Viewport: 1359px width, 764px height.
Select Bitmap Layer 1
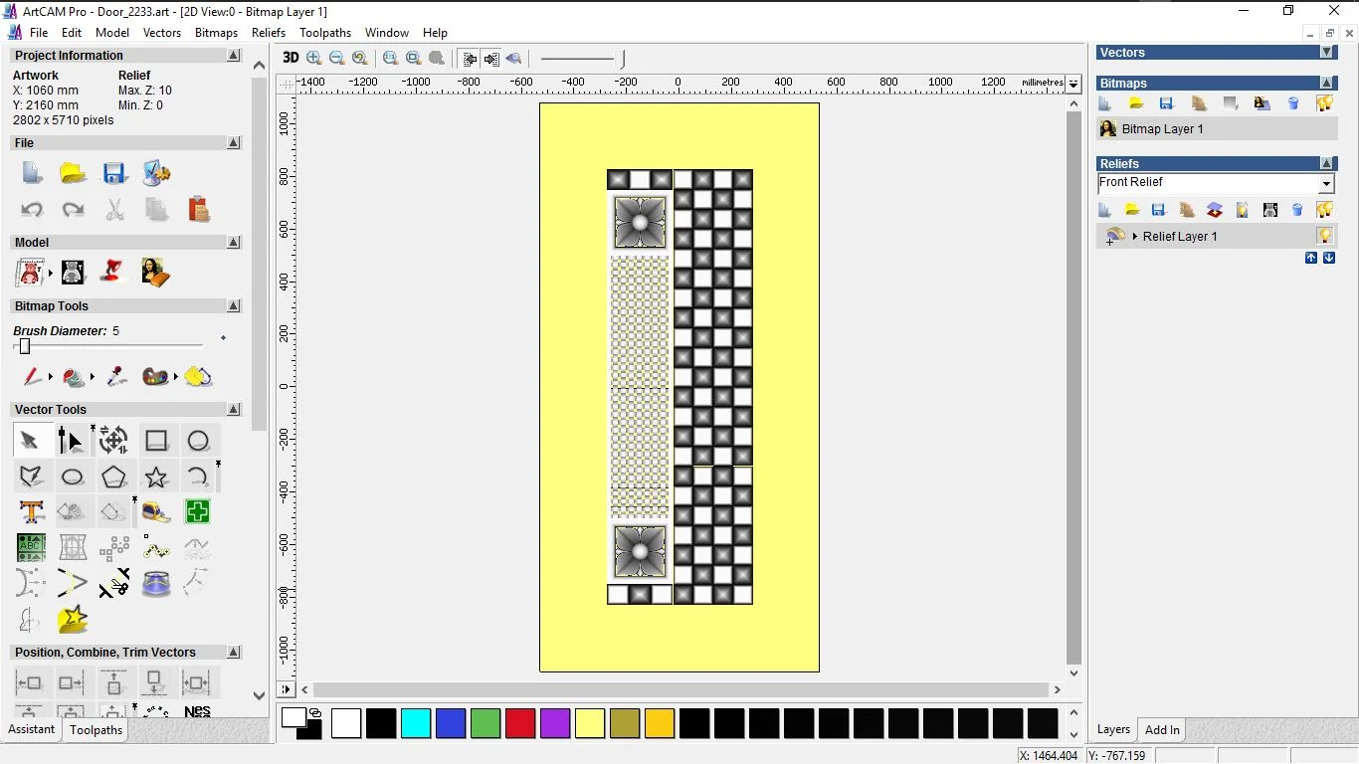(1162, 129)
